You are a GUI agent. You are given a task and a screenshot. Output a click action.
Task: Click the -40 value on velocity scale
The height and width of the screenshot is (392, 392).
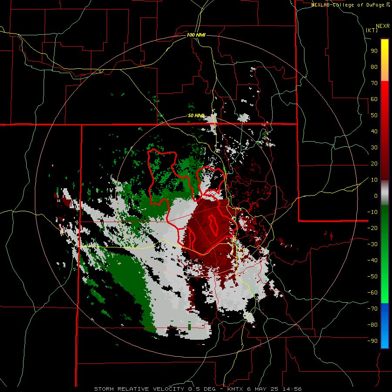(372, 260)
